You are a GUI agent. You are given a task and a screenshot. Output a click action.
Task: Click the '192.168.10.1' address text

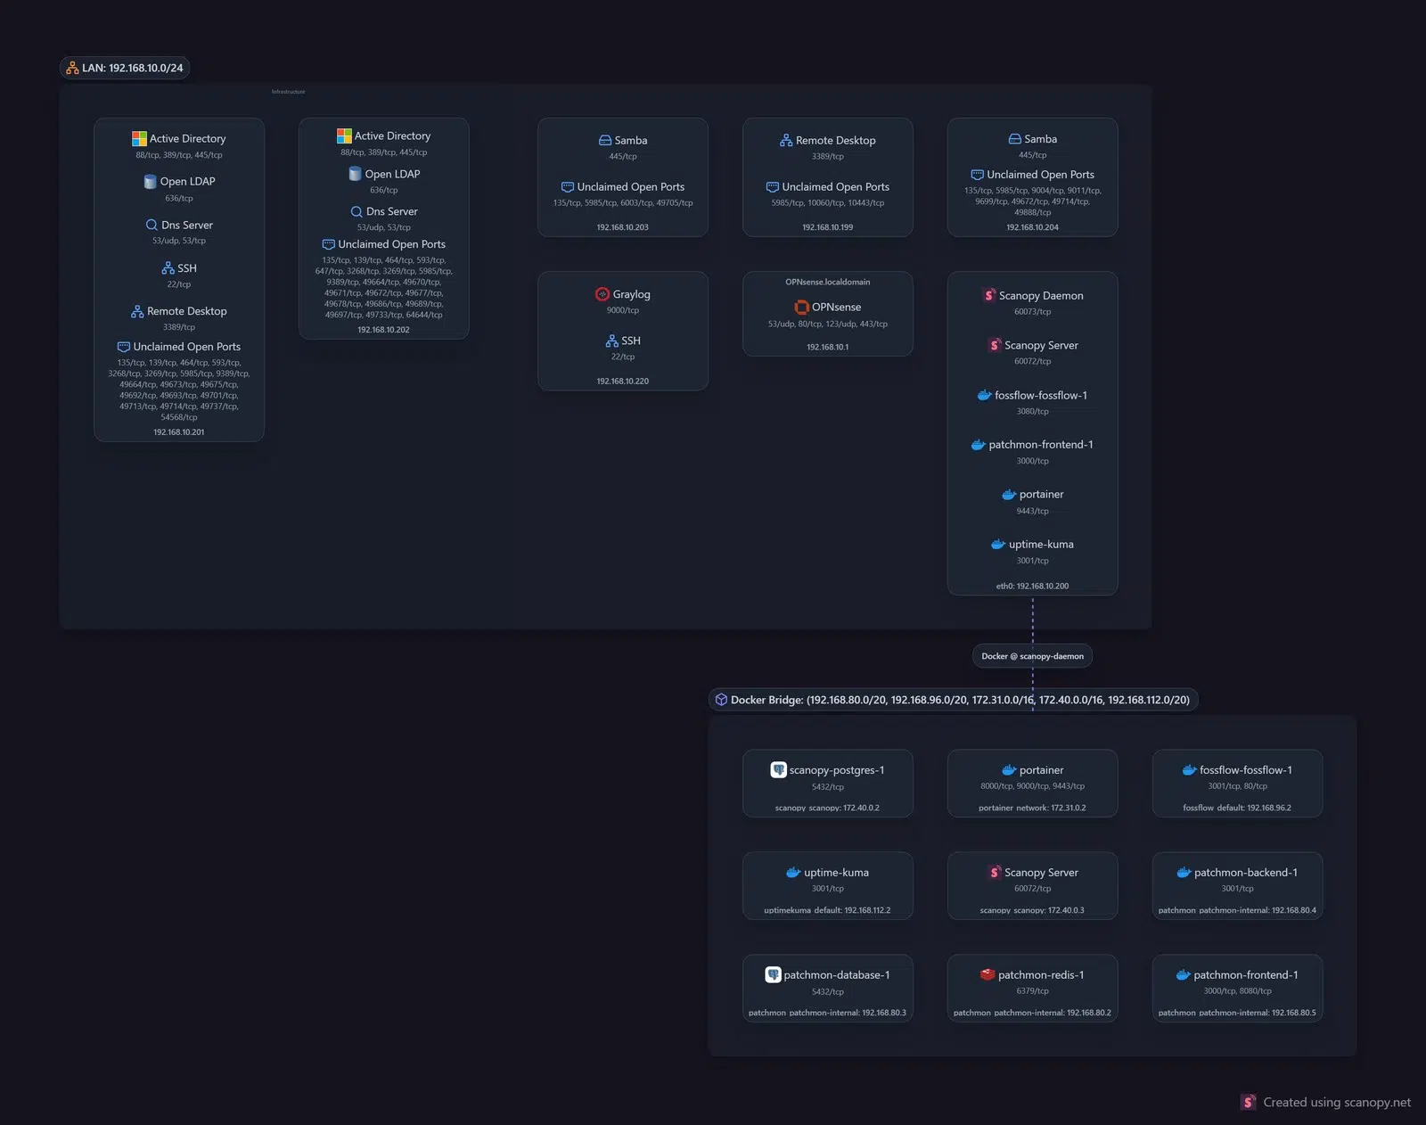pos(828,347)
